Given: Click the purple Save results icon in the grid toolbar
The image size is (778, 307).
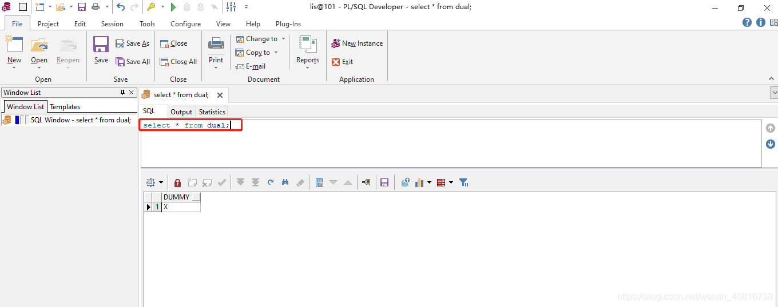Looking at the screenshot, I should (x=384, y=182).
